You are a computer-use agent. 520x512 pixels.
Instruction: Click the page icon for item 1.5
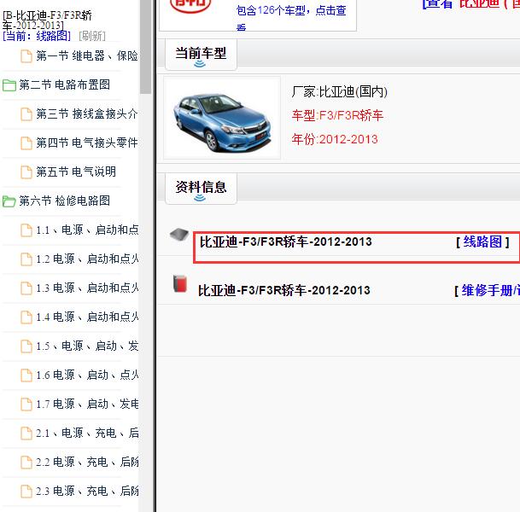(26, 346)
